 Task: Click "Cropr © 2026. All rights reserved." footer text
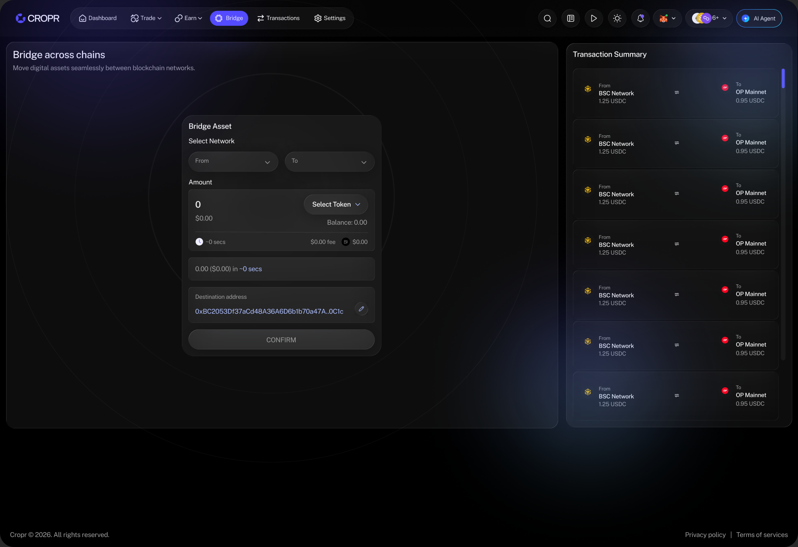point(60,535)
